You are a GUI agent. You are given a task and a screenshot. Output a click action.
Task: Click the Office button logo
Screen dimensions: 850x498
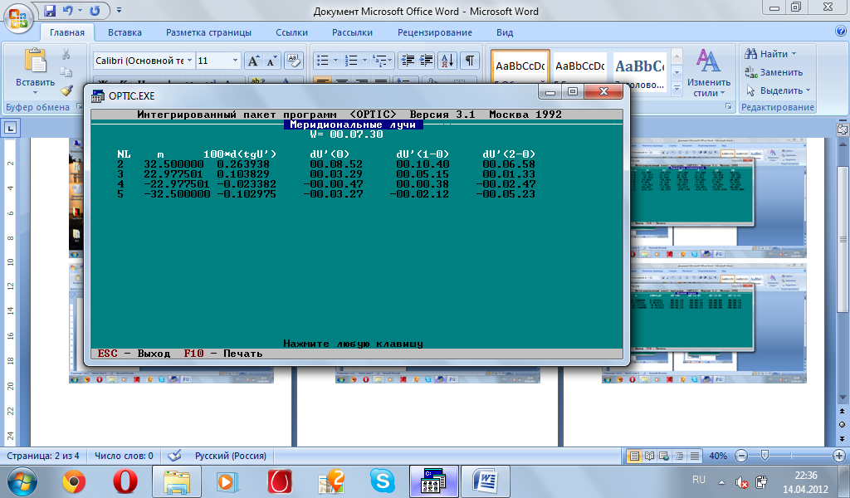pyautogui.click(x=18, y=17)
